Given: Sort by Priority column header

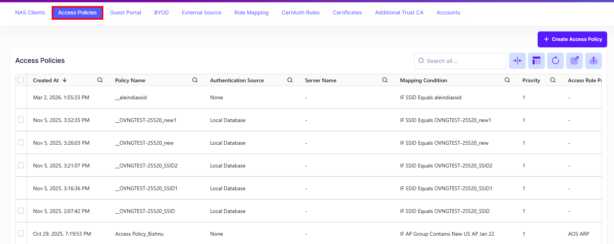Looking at the screenshot, I should pyautogui.click(x=531, y=80).
